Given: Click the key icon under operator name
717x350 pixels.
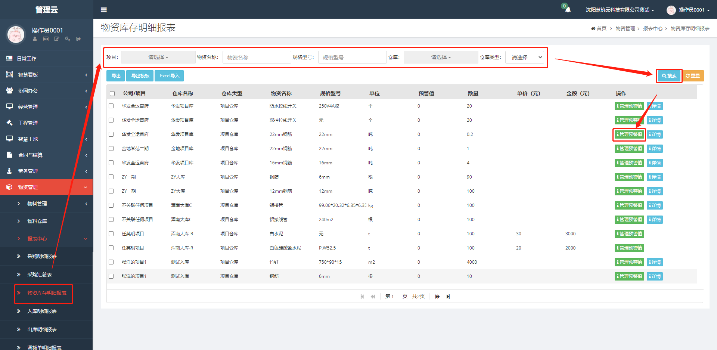Looking at the screenshot, I should [x=68, y=39].
